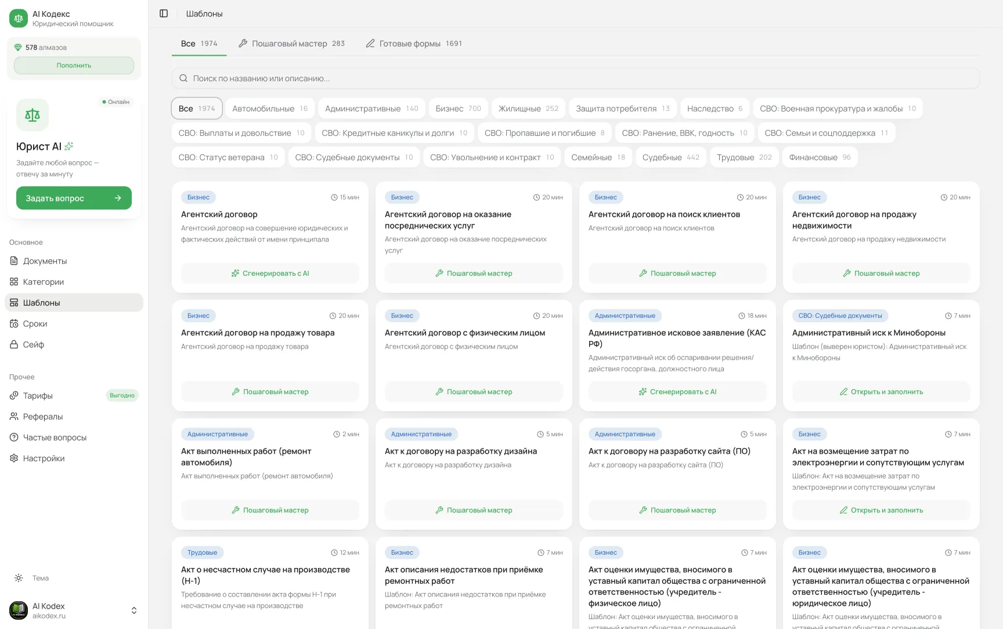
Task: Focus the search by name or description field
Action: 575,78
